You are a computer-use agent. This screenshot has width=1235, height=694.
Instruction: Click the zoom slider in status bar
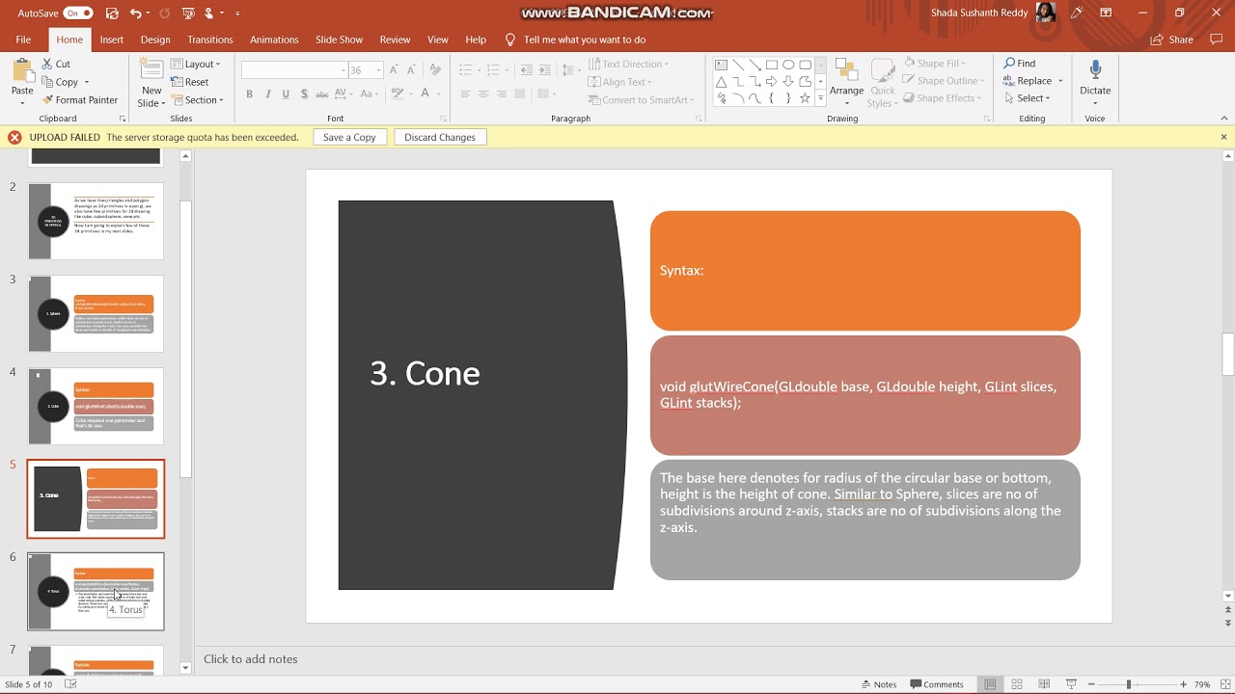coord(1128,684)
